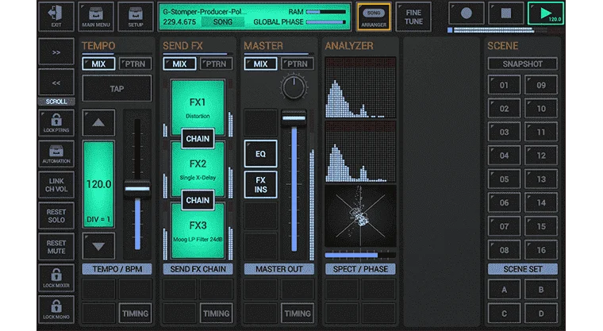Toggle CHAIN between FX2 and FX3
Screen dimensions: 603x331
pyautogui.click(x=198, y=200)
